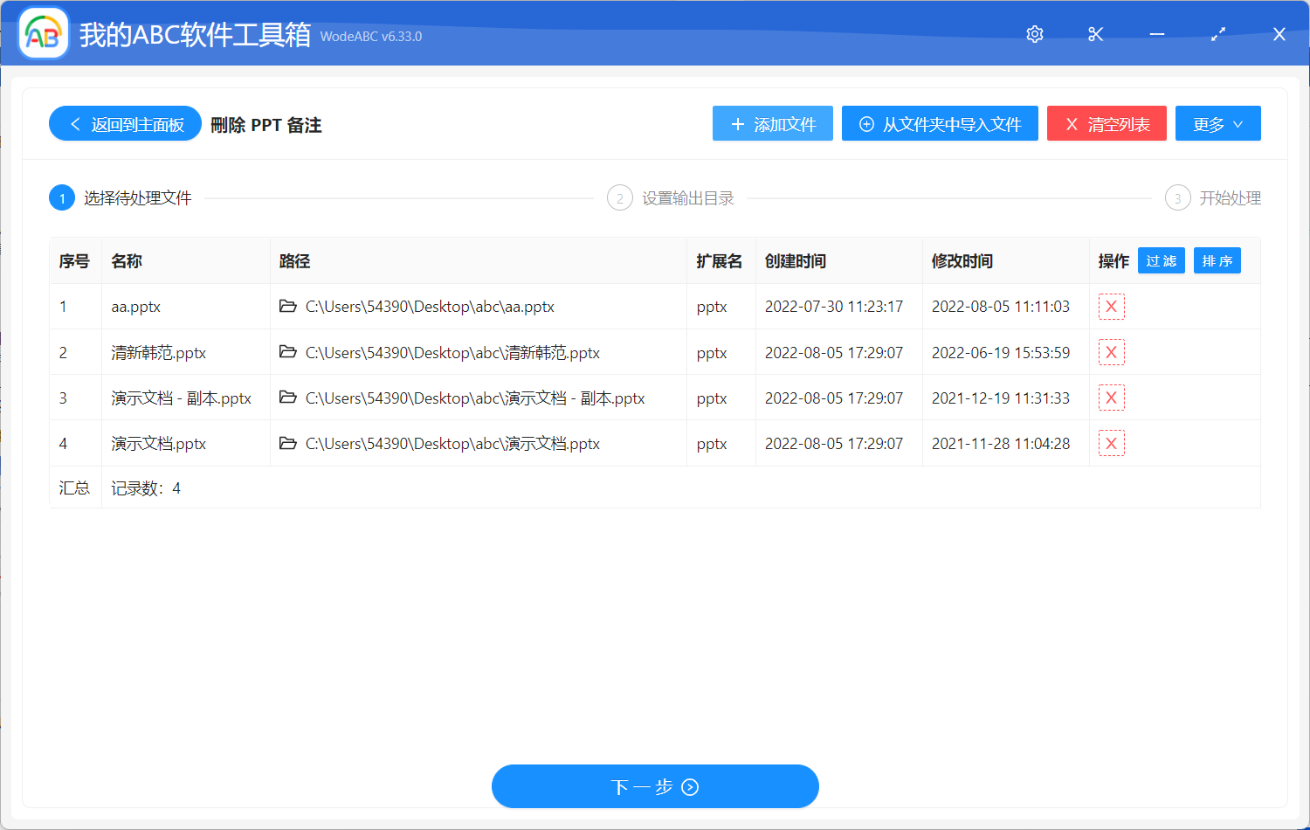The height and width of the screenshot is (830, 1310).
Task: Go back using 返回到主面板
Action: pyautogui.click(x=125, y=123)
